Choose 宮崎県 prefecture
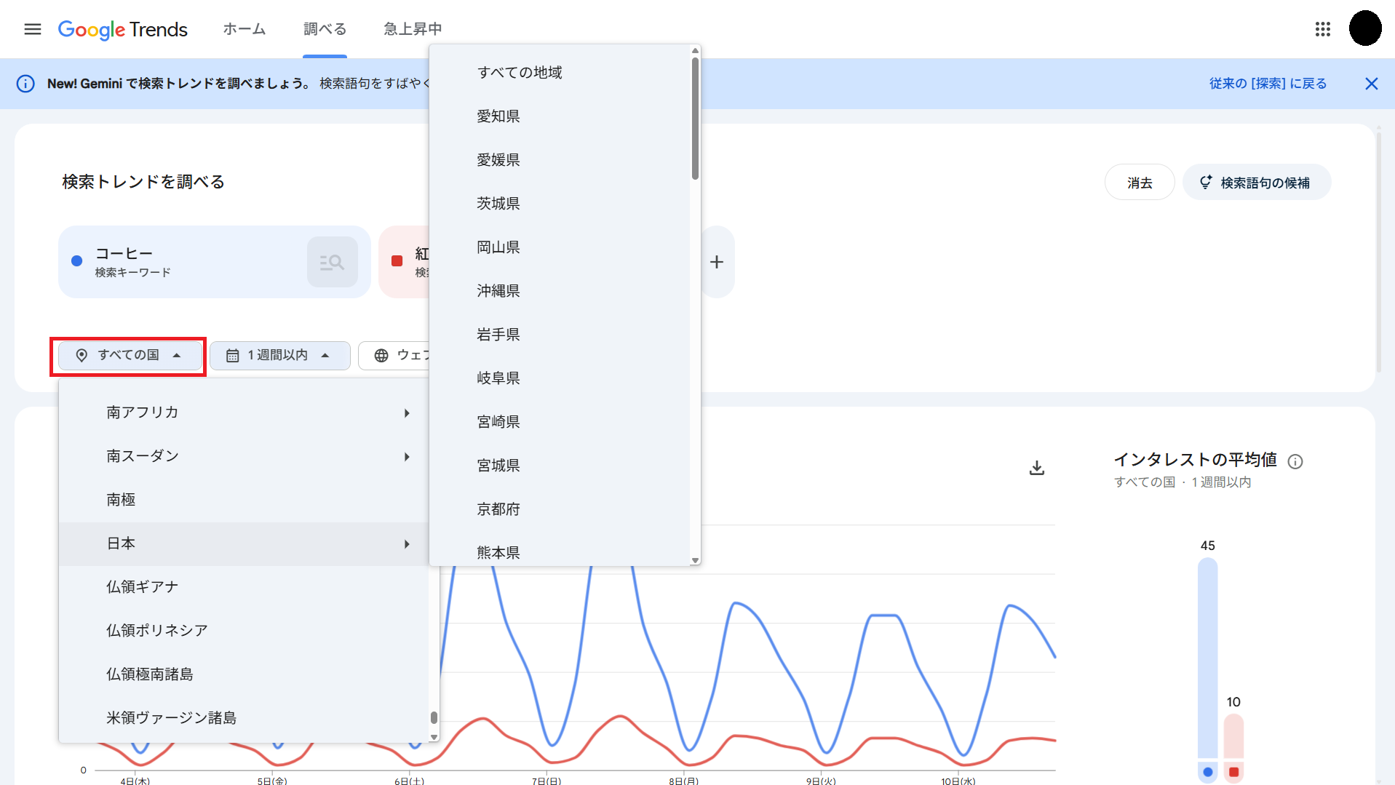Viewport: 1395px width, 785px height. (560, 422)
